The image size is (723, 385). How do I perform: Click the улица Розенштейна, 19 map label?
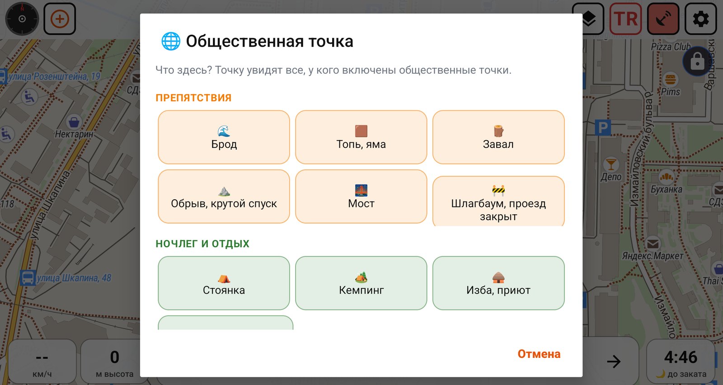(x=54, y=76)
